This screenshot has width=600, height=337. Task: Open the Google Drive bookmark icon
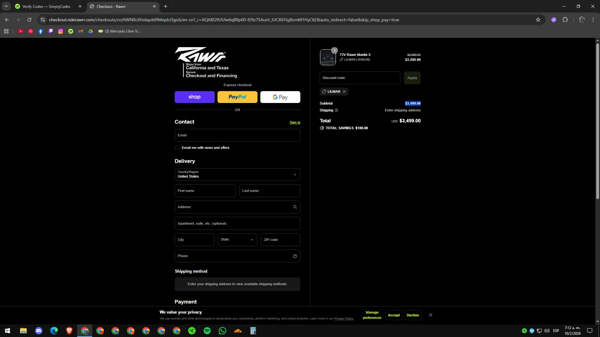click(x=90, y=31)
